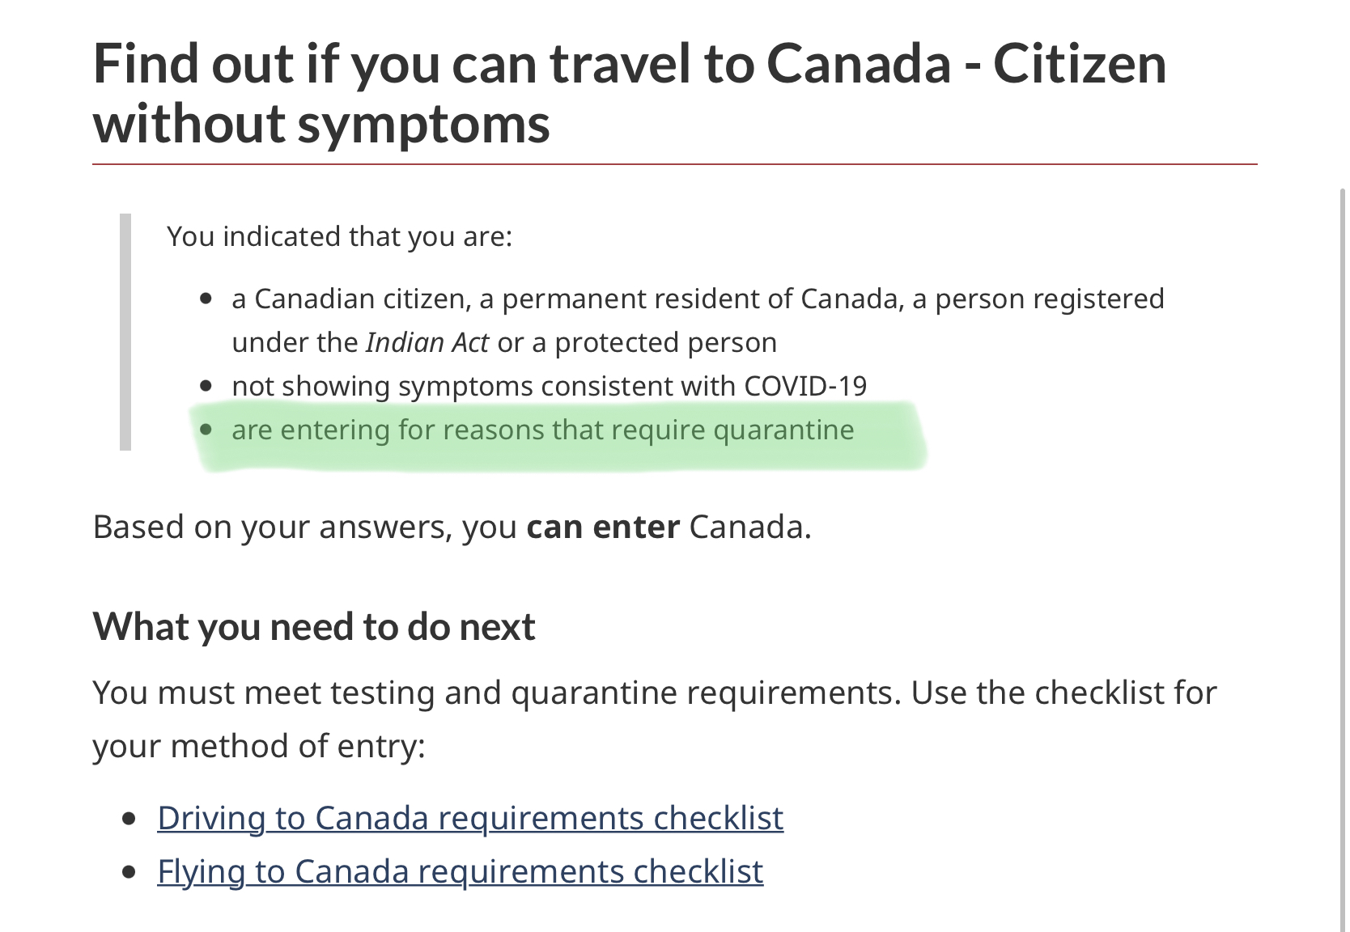Click the bullet dot beside 'not showing symptoms'
This screenshot has width=1350, height=932.
(206, 386)
